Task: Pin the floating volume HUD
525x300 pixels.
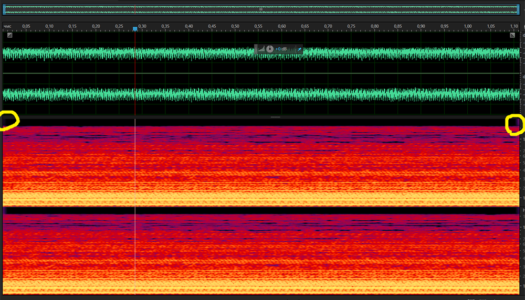Action: [x=299, y=49]
